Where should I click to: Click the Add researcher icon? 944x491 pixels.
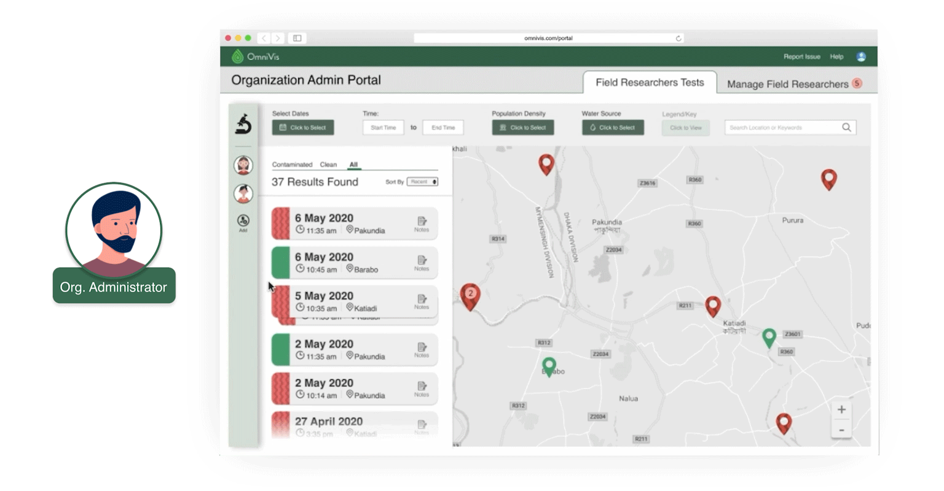[x=243, y=223]
